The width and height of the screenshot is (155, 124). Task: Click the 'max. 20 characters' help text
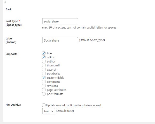pos(79,27)
